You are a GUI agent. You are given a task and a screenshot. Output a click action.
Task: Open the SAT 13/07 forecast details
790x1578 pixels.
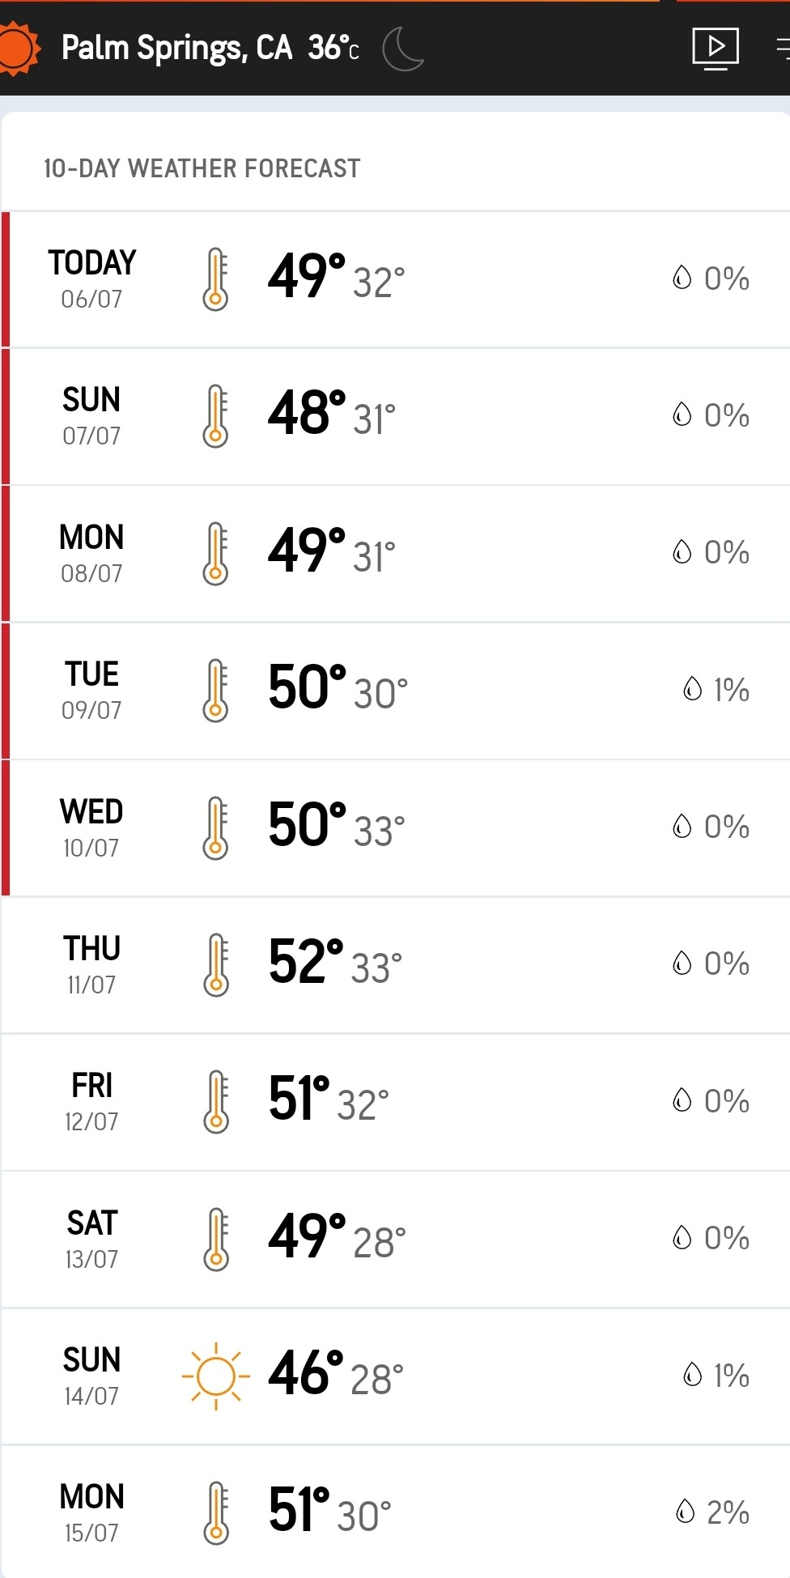[x=397, y=1239]
